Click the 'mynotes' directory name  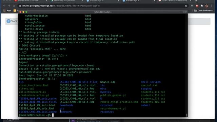click(105, 92)
